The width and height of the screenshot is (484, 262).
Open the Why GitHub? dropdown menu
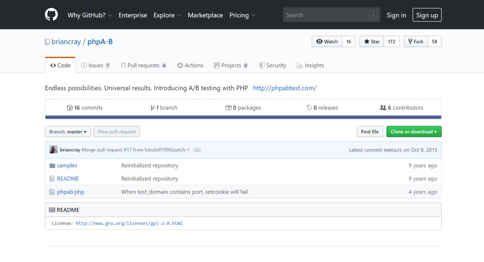tap(89, 15)
